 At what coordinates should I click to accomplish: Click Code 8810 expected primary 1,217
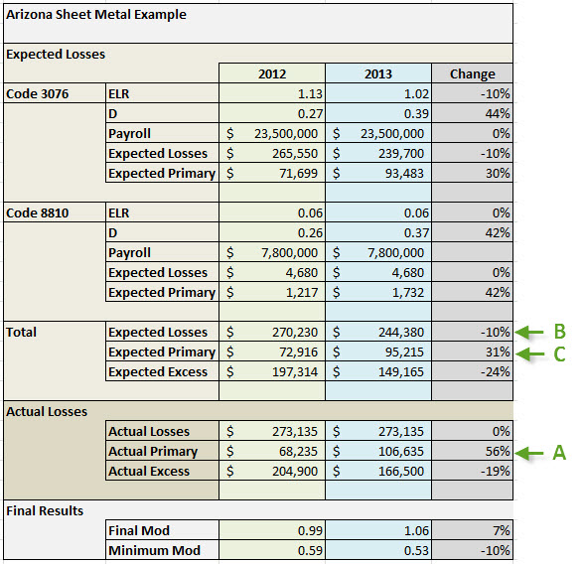tap(272, 292)
